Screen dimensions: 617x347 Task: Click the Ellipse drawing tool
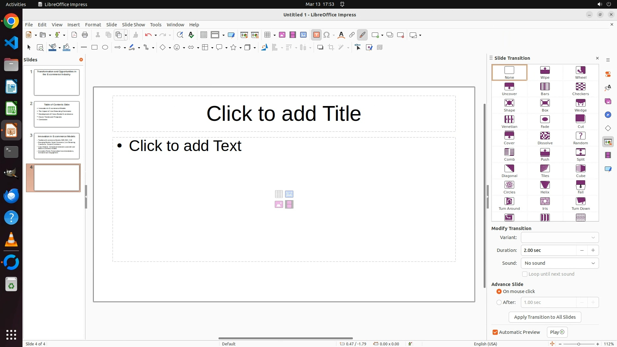[105, 48]
